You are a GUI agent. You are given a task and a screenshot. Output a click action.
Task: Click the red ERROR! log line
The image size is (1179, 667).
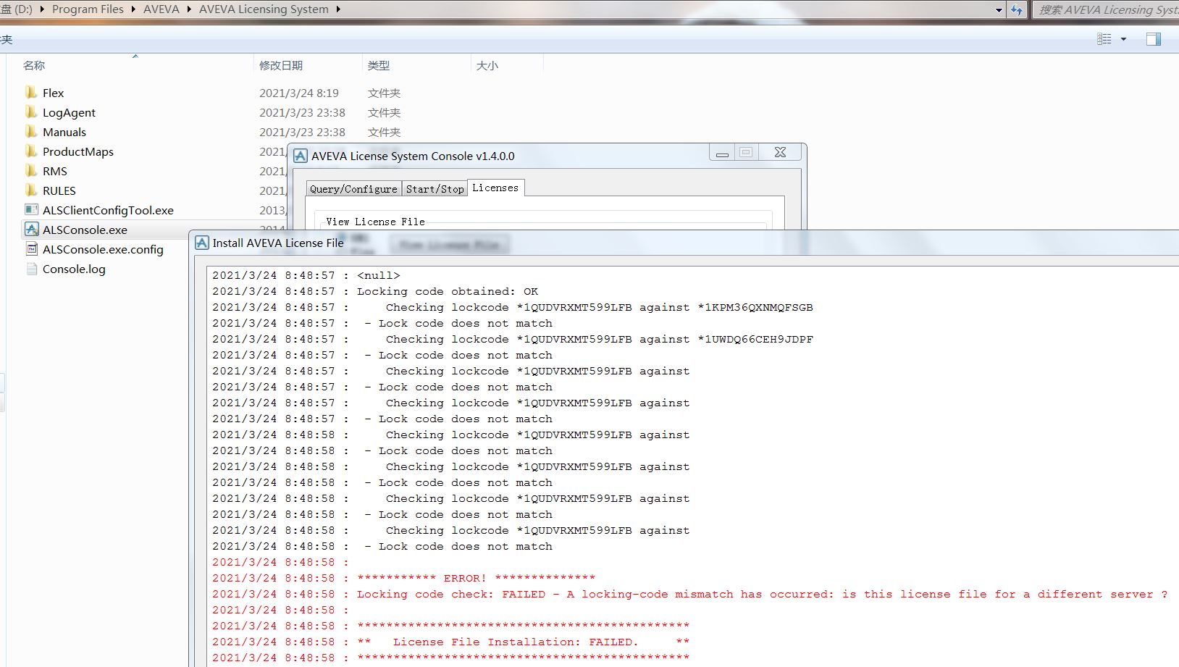pos(403,578)
